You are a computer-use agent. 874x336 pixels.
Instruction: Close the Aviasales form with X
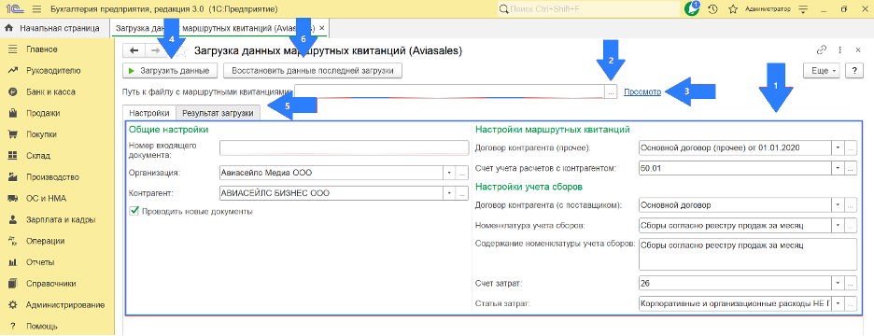[x=858, y=50]
